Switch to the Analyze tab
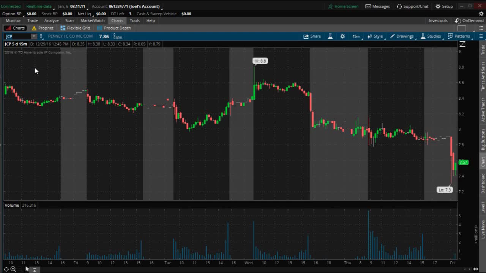This screenshot has width=486, height=273. 51,20
